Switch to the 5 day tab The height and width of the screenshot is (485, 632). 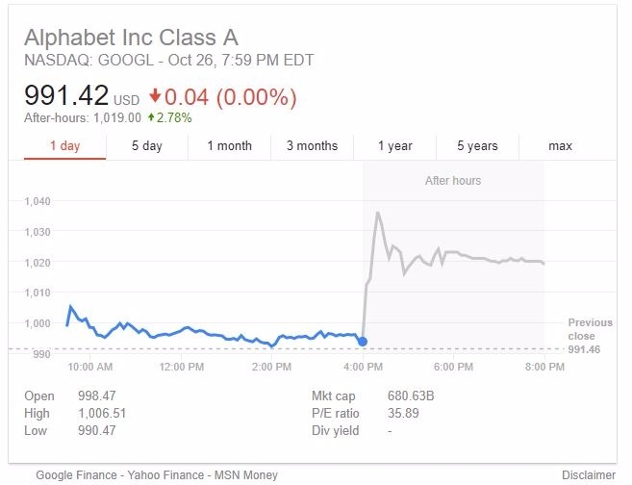pos(147,145)
